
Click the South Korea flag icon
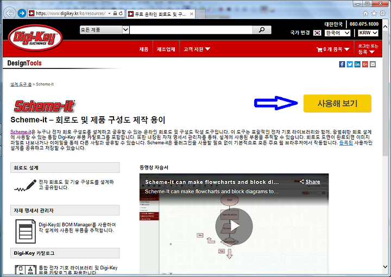317,33
